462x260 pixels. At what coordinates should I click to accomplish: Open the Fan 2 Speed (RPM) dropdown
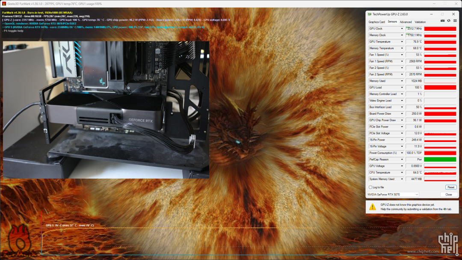coord(402,74)
